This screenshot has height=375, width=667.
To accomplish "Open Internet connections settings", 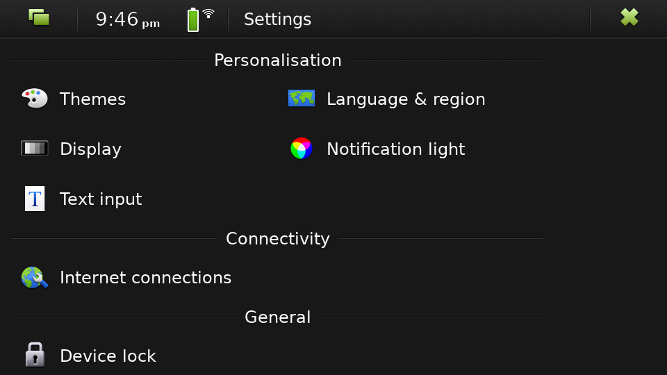I will pyautogui.click(x=145, y=278).
